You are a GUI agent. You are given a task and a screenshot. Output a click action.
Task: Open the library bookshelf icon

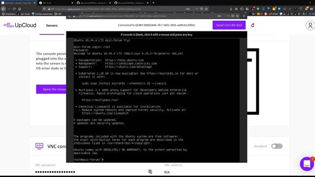(236, 9)
